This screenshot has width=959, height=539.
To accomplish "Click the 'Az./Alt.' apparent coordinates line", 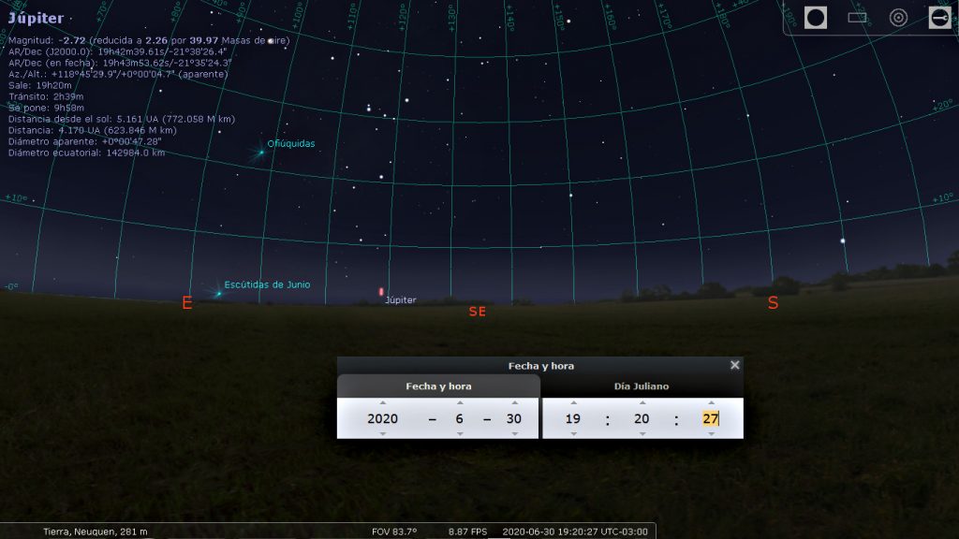I will point(118,74).
